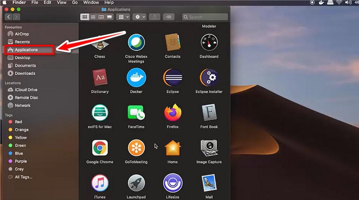The image size is (359, 200).
Task: Click the Edit Tags toolbar button
Action: [169, 17]
